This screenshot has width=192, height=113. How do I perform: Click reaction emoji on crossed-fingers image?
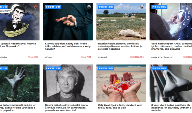pyautogui.click(x=89, y=7)
